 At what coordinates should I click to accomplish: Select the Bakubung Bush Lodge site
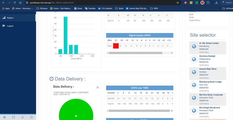tap(208, 86)
